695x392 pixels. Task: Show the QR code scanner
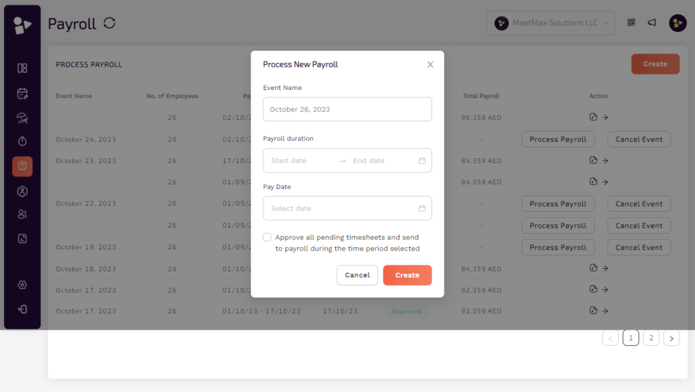pyautogui.click(x=631, y=22)
